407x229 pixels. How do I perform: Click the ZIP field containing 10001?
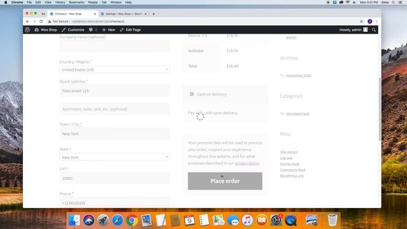tap(114, 178)
